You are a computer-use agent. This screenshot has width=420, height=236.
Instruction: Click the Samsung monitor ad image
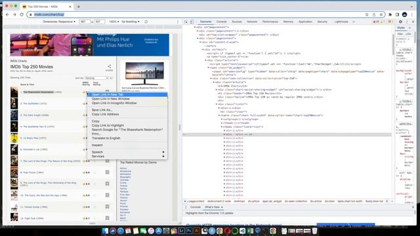pyautogui.click(x=144, y=73)
